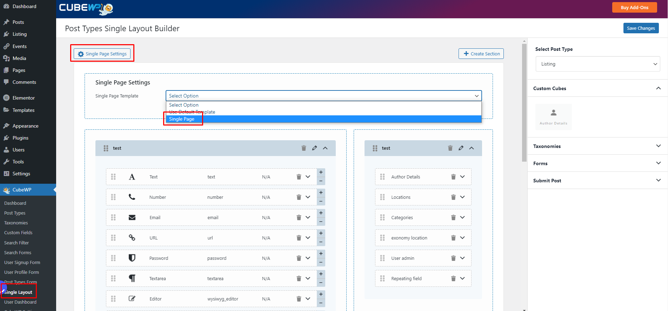Delete the Textarea field row

(x=299, y=278)
